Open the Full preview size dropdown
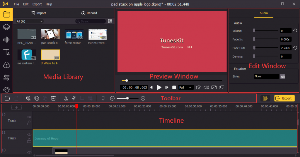The width and height of the screenshot is (300, 157). click(x=186, y=87)
